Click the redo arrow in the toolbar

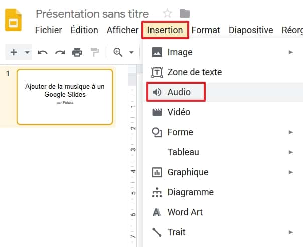[60, 52]
